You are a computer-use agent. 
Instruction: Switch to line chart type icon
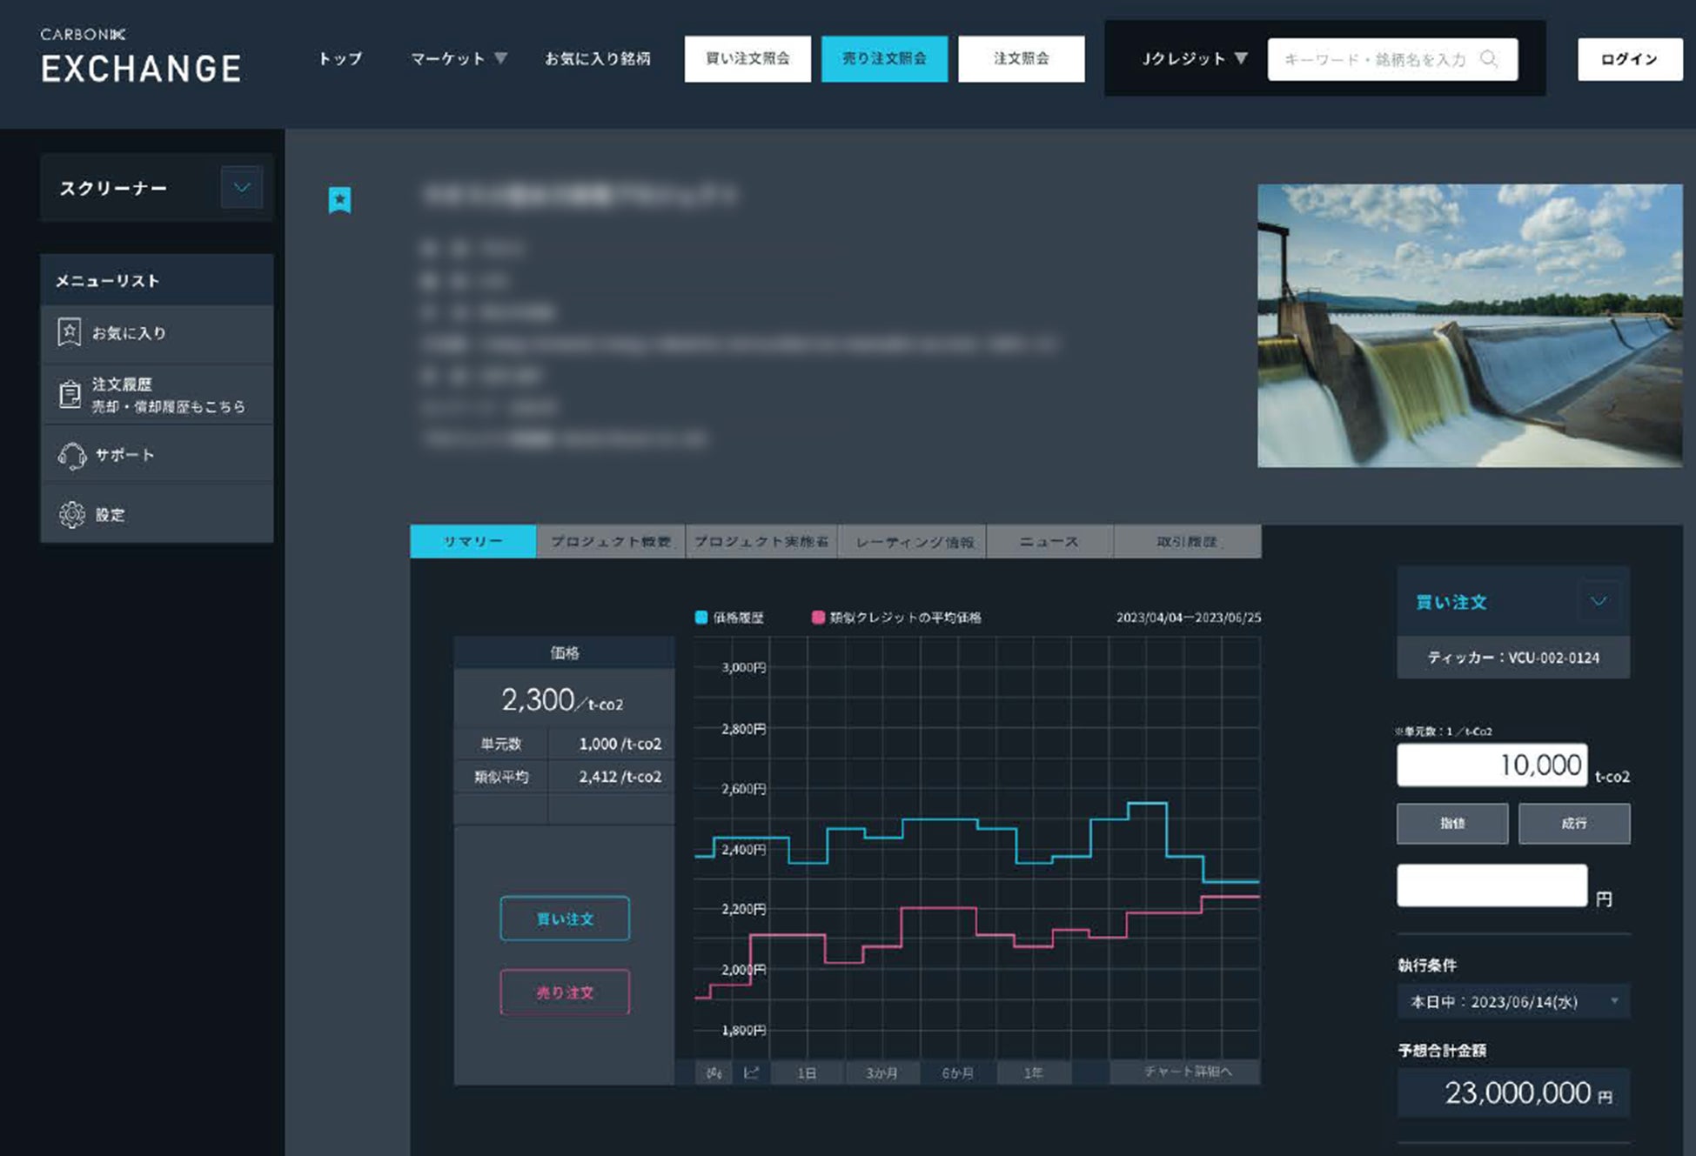click(x=751, y=1072)
